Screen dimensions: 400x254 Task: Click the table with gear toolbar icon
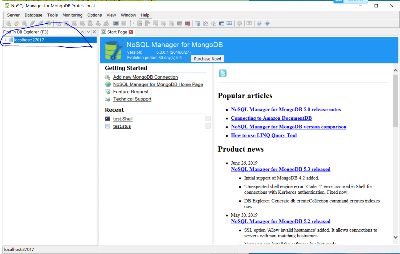click(x=197, y=23)
